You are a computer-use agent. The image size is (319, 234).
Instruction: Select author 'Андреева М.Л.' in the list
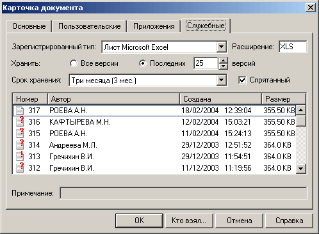(x=73, y=145)
